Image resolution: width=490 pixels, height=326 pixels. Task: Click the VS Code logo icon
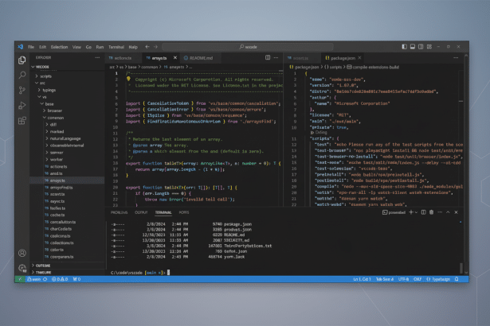tap(21, 47)
